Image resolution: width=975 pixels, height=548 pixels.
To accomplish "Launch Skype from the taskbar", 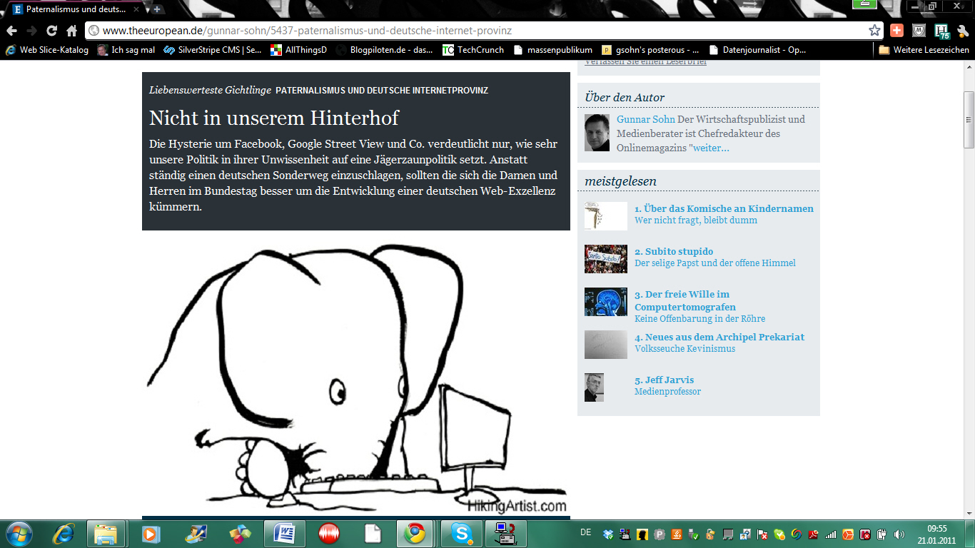I will click(x=462, y=534).
